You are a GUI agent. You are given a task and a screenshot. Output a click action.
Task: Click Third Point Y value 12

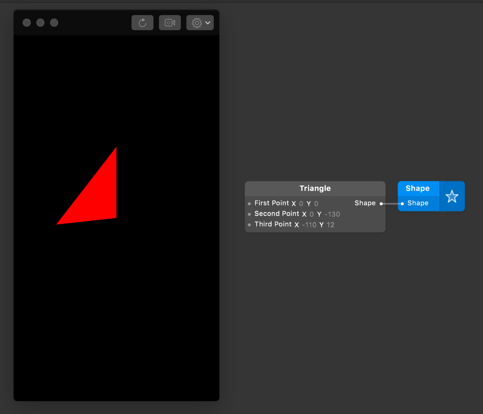coord(331,225)
